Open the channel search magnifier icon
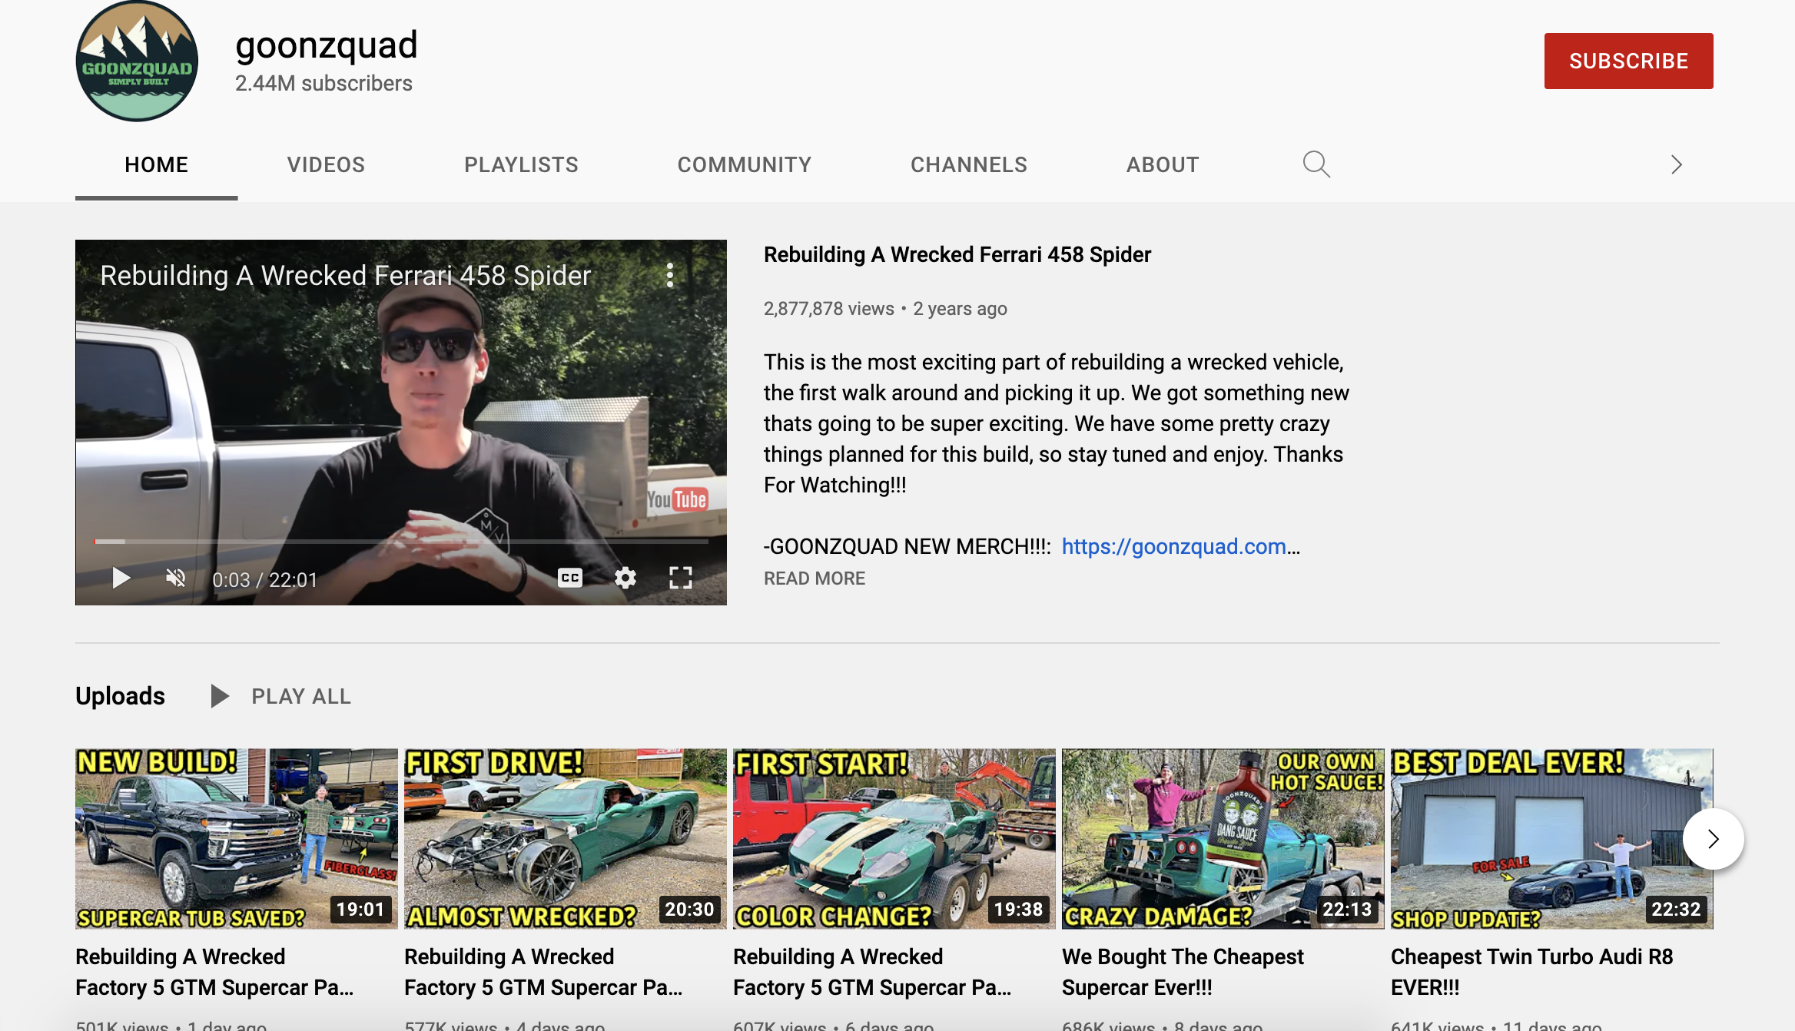The height and width of the screenshot is (1031, 1795). pos(1316,164)
